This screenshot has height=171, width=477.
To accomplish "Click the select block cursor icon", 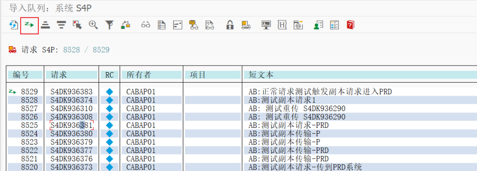I will point(77,25).
